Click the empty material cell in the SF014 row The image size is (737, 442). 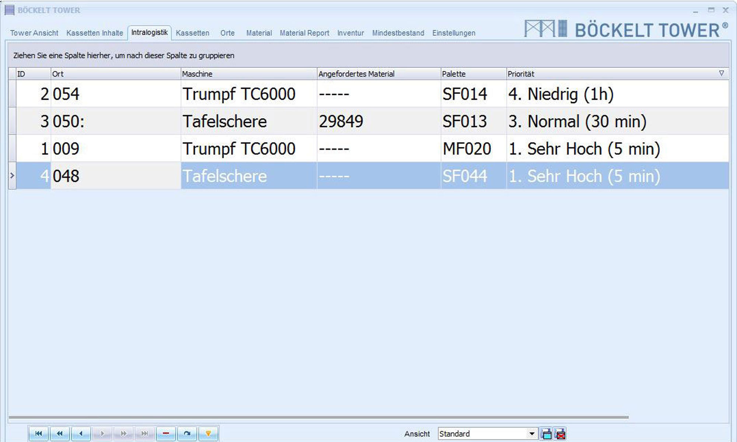point(379,94)
